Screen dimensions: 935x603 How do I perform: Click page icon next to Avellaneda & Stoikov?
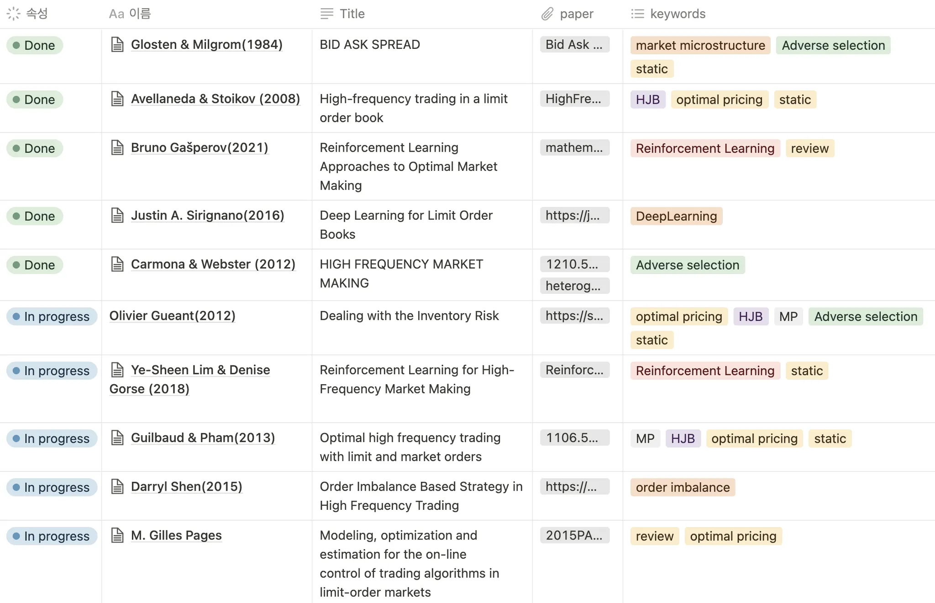117,99
